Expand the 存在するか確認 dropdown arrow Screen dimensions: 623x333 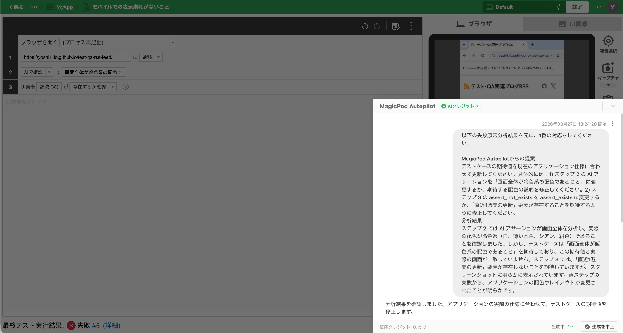click(113, 87)
